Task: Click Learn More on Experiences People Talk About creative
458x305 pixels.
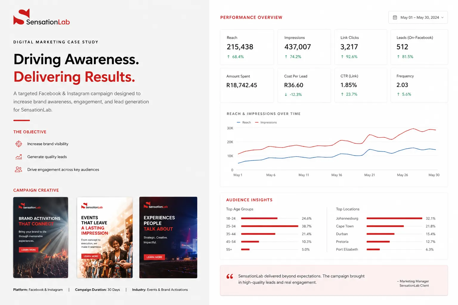Action: coord(154,257)
